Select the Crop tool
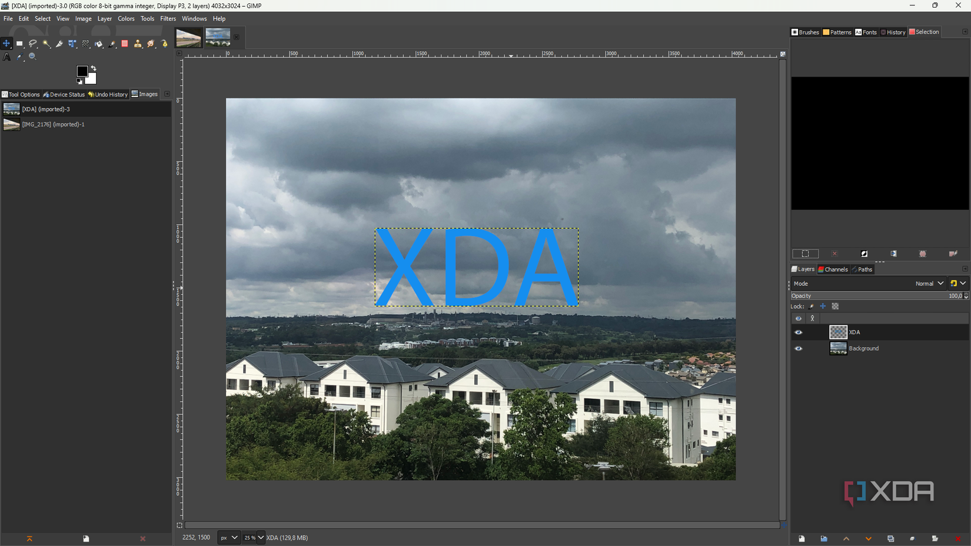This screenshot has height=546, width=971. point(59,44)
